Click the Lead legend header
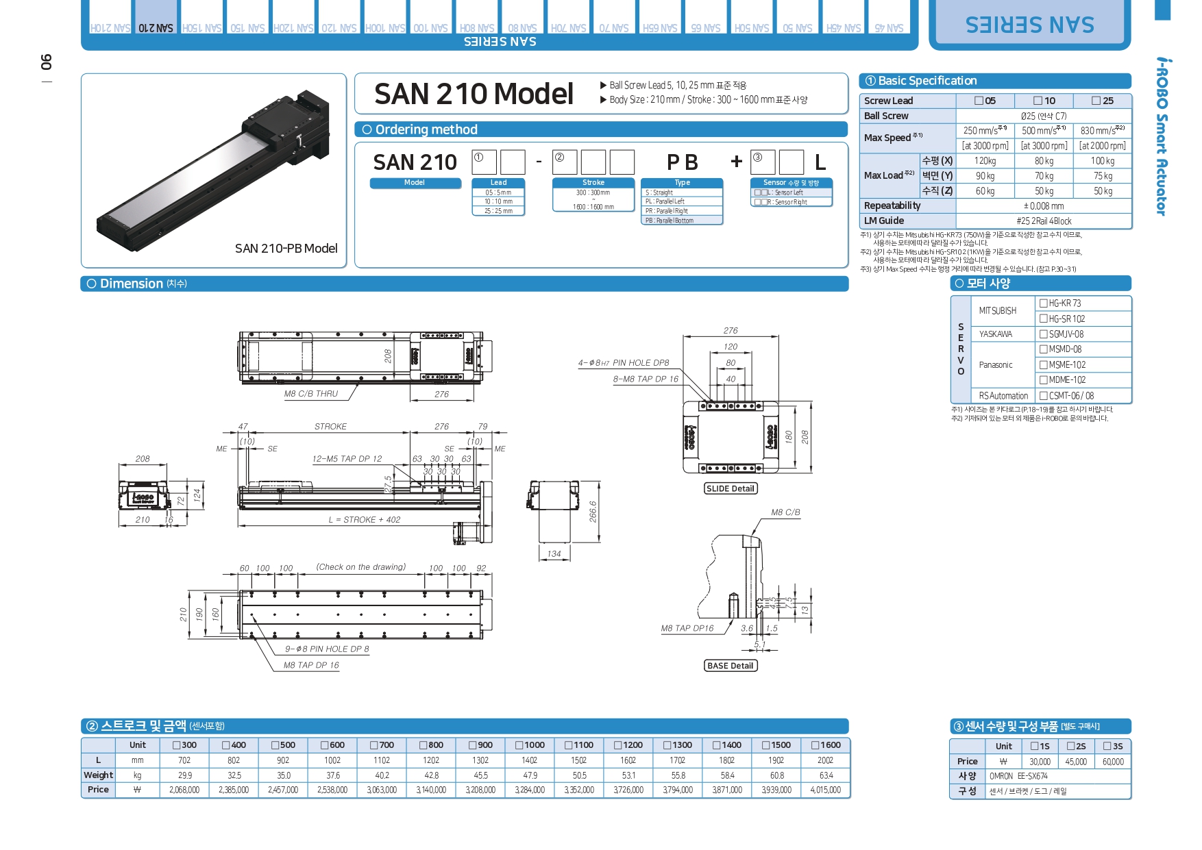This screenshot has height=850, width=1202. click(x=498, y=183)
